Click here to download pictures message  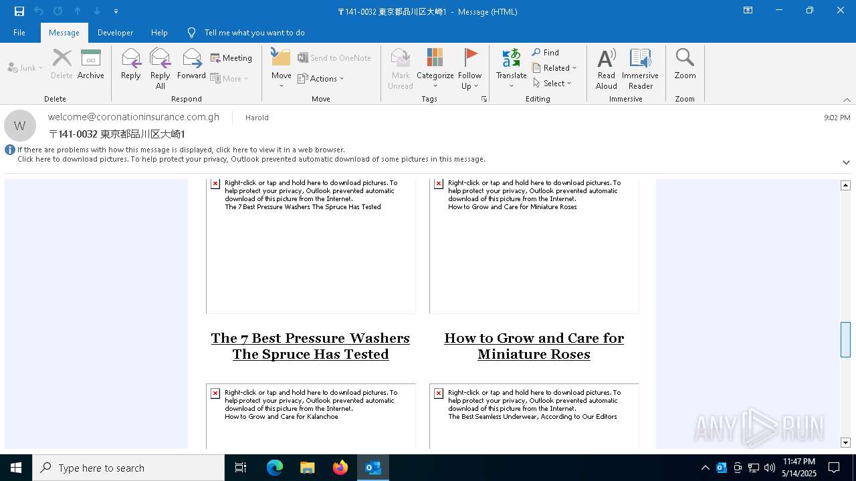(x=251, y=159)
